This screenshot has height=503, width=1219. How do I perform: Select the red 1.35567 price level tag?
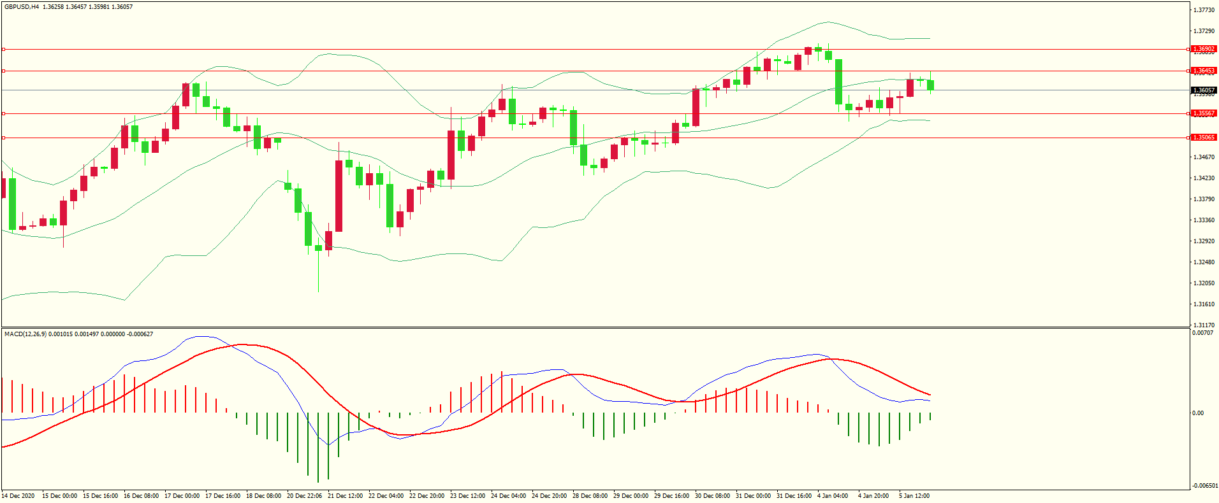tap(1204, 113)
